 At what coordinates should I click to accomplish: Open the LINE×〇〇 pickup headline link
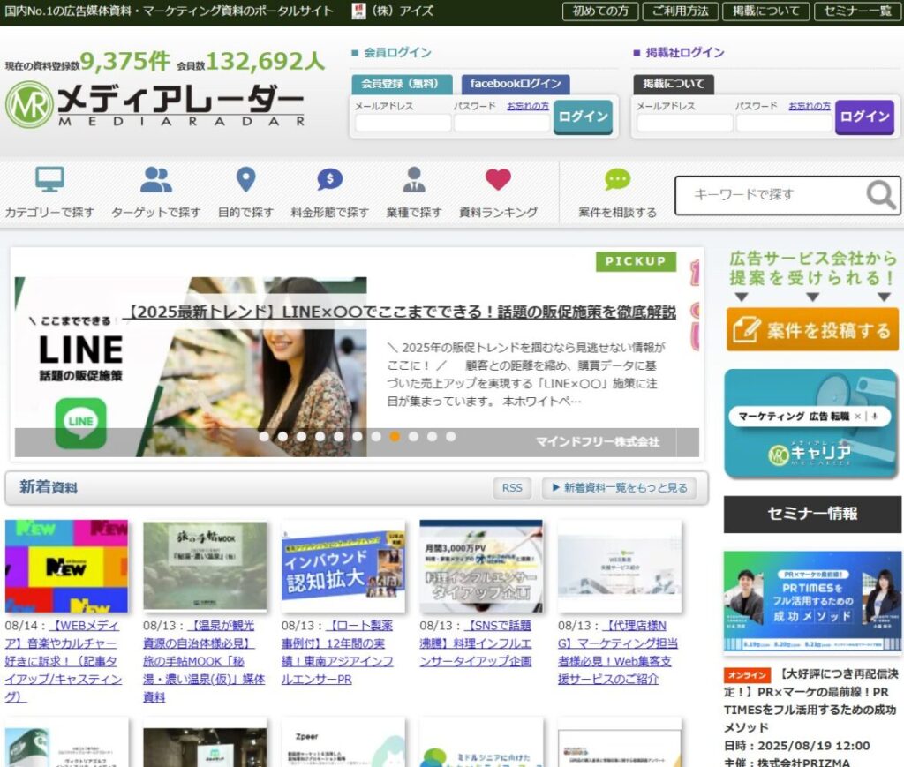point(400,312)
